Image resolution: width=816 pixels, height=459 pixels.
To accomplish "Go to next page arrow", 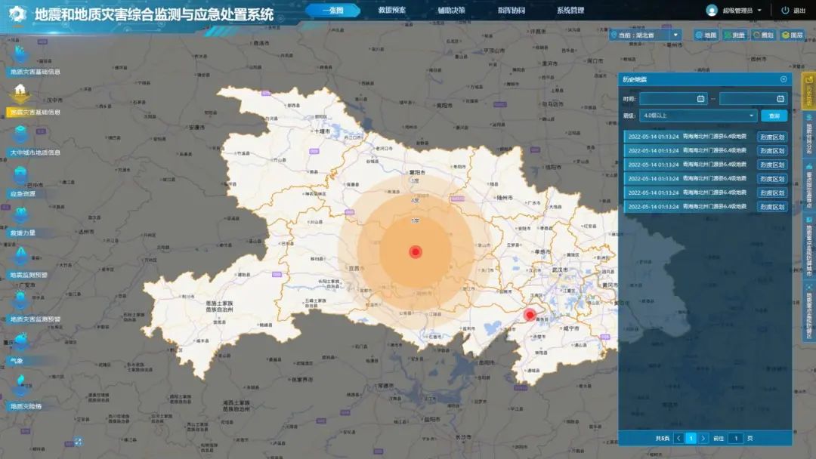I will click(x=703, y=438).
